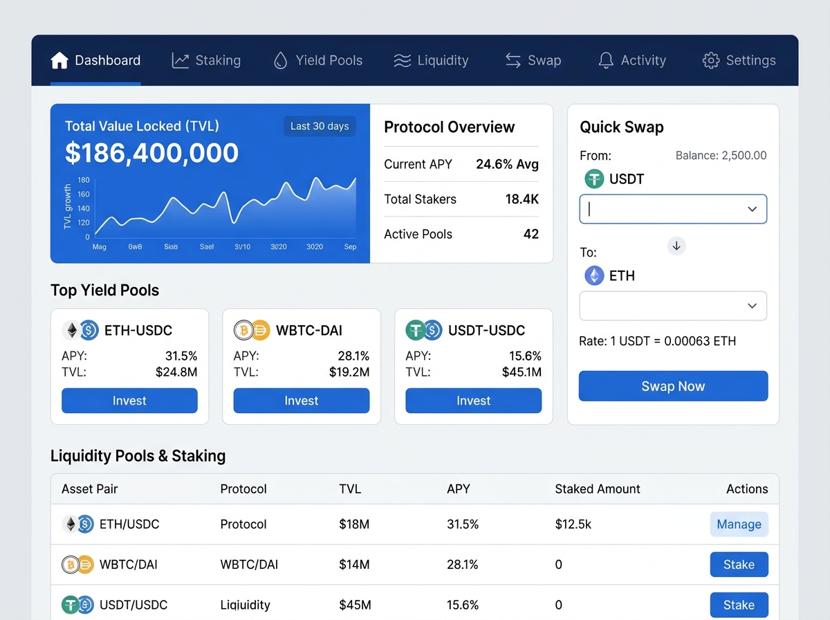Image resolution: width=830 pixels, height=620 pixels.
Task: Click the Staked Amount column header
Action: click(598, 489)
